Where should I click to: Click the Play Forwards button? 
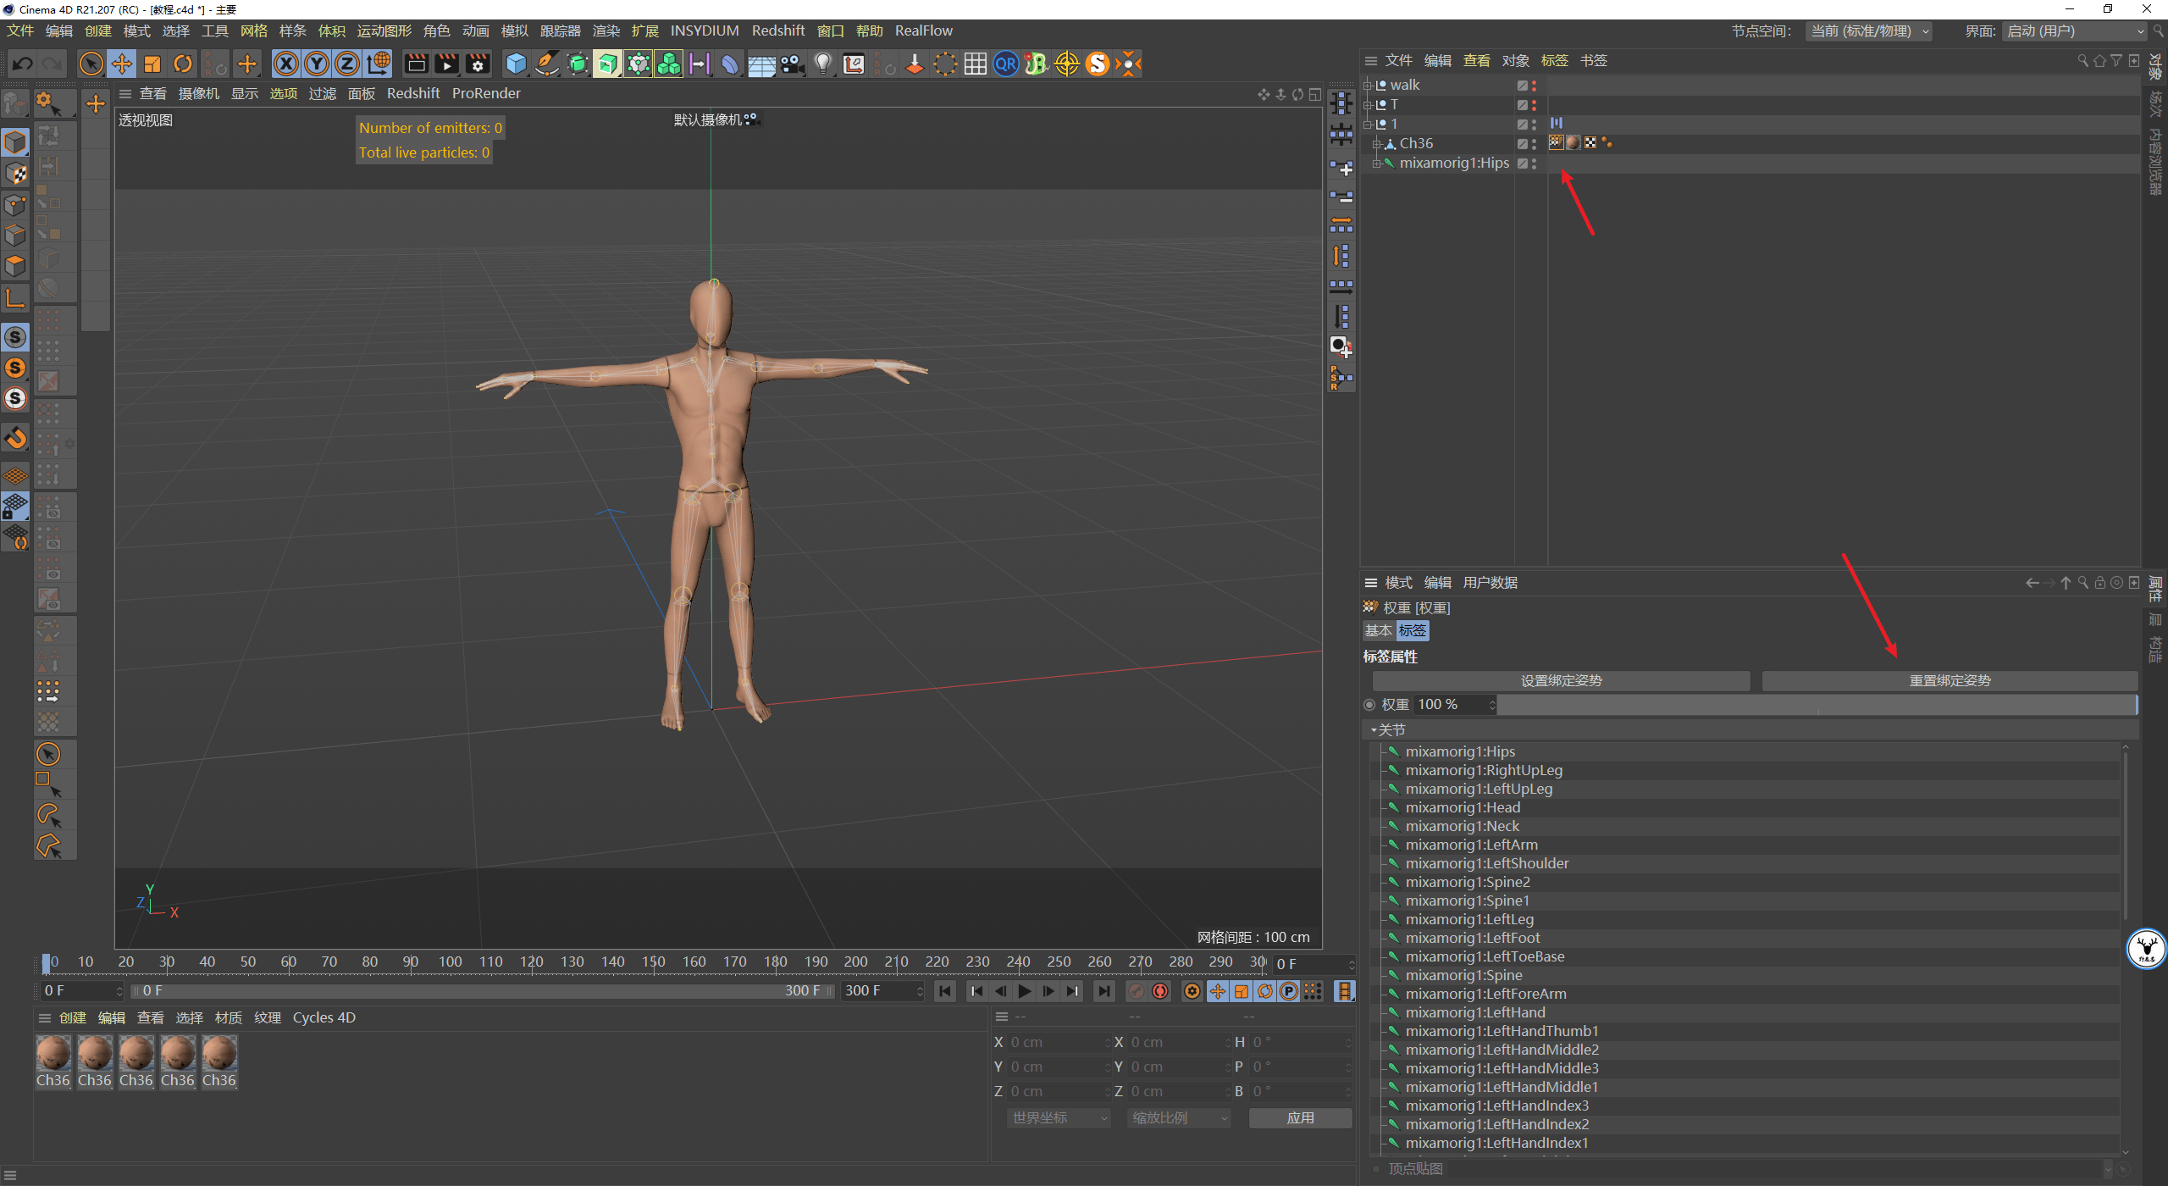[x=1025, y=991]
